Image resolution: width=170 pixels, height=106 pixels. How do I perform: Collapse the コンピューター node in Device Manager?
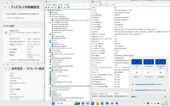point(48,42)
